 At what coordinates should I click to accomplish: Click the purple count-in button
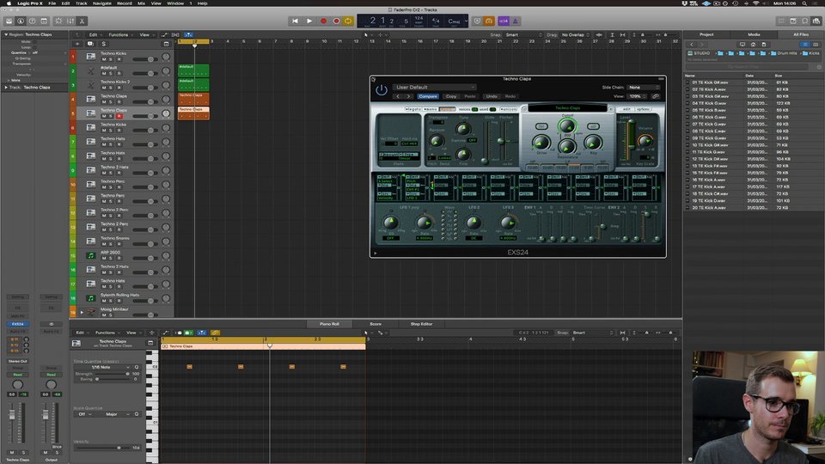tap(504, 21)
